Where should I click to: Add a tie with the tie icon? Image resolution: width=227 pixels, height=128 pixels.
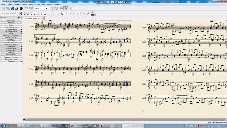pyautogui.click(x=62, y=14)
